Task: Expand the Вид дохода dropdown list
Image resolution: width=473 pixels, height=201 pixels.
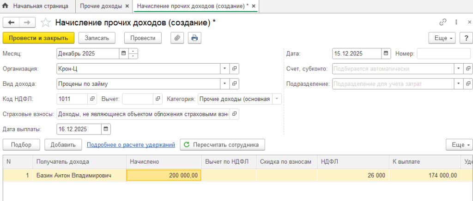Action: (224, 84)
